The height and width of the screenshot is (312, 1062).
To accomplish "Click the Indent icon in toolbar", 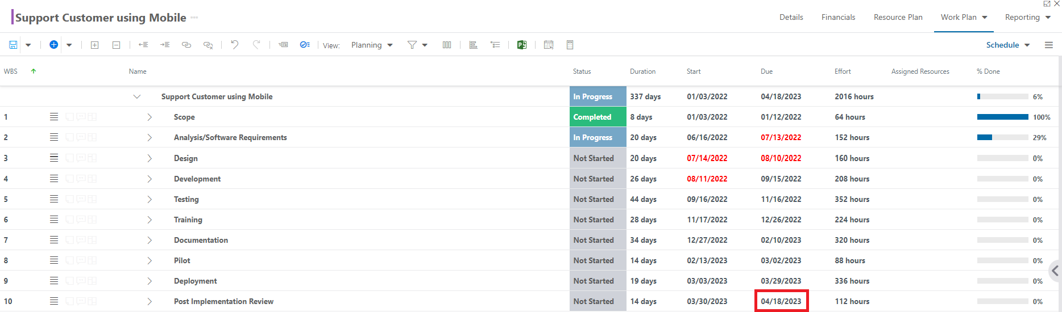I will coord(165,45).
